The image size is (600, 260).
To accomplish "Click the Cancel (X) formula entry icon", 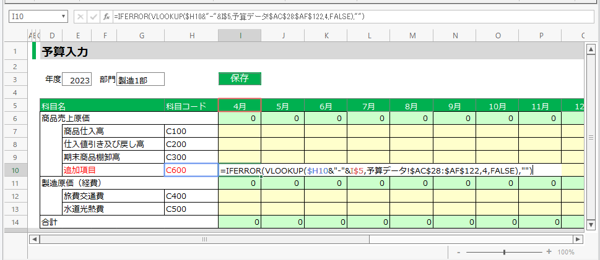I will (80, 17).
